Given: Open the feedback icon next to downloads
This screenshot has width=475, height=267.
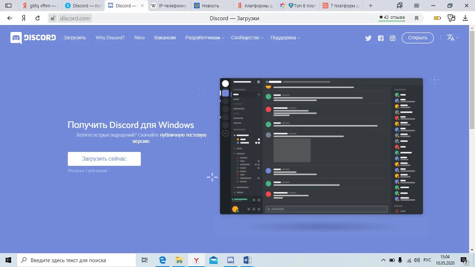Looking at the screenshot, I should pos(451,18).
